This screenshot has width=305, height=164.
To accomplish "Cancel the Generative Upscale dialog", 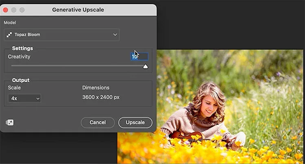I will coord(98,122).
